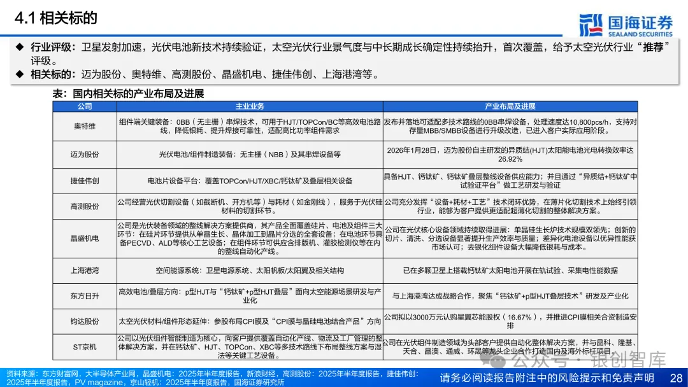Click the table caption '表：国内相关标的产业布局及进展'

coord(128,94)
